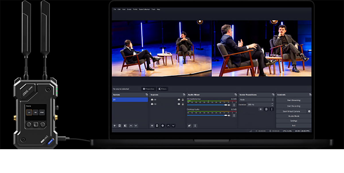Open Settings from Controls panel
The width and height of the screenshot is (344, 173).
tap(294, 121)
